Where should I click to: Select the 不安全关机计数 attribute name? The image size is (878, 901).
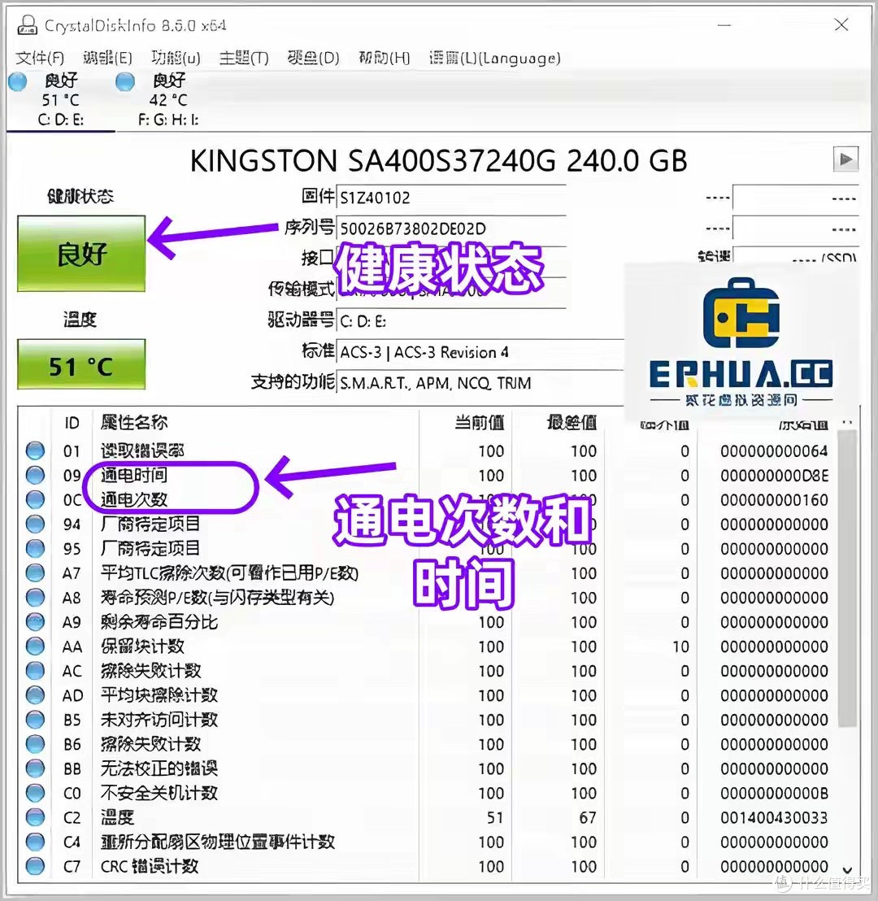[x=159, y=792]
